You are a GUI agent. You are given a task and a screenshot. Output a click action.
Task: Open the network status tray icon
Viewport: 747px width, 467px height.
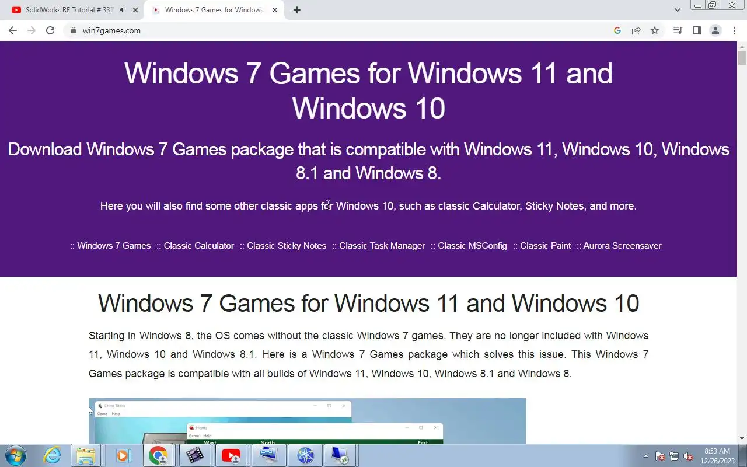point(674,456)
